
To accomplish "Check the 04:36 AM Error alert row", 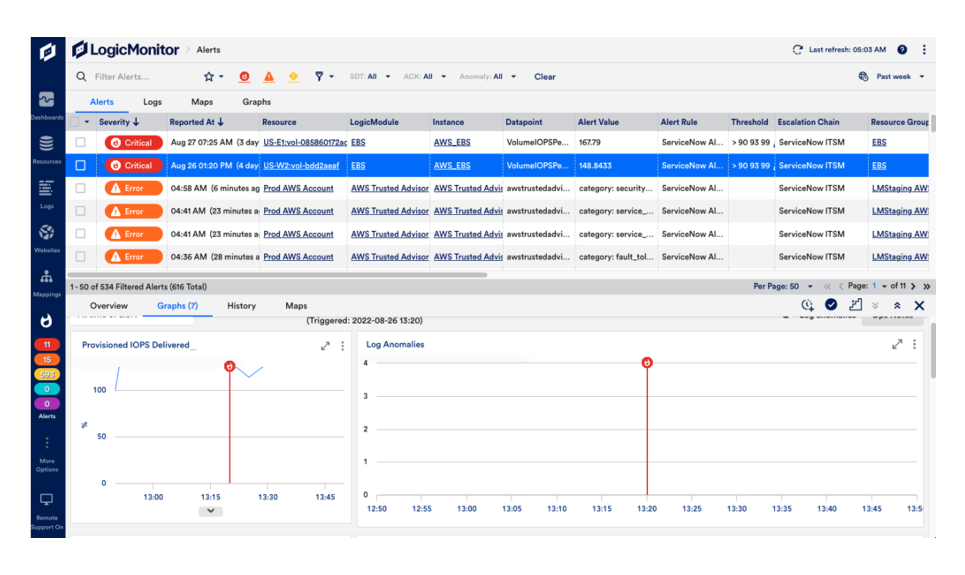I will [81, 256].
